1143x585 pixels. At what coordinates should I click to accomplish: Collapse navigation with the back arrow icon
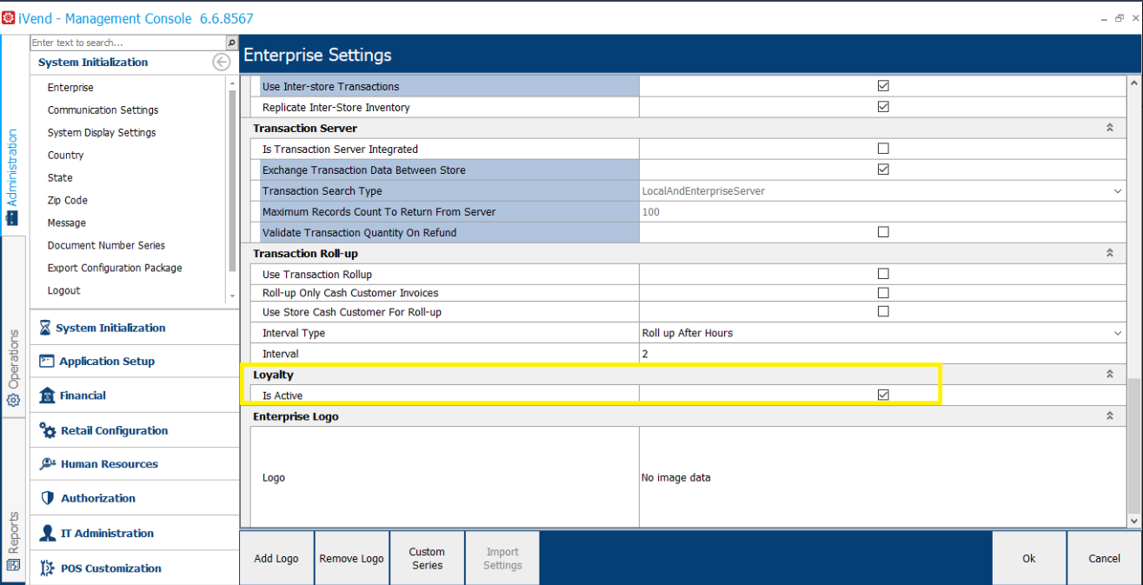tap(221, 62)
